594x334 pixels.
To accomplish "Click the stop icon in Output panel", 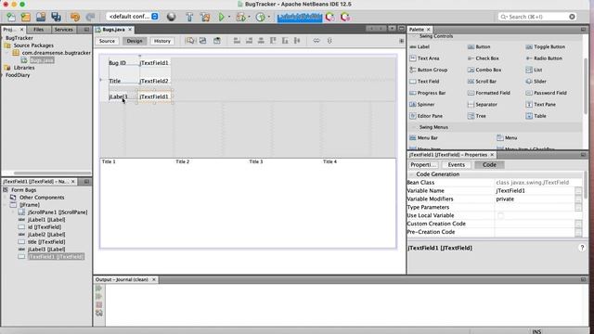I will click(99, 305).
